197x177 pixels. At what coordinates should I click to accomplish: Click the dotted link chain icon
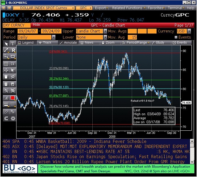6,112
